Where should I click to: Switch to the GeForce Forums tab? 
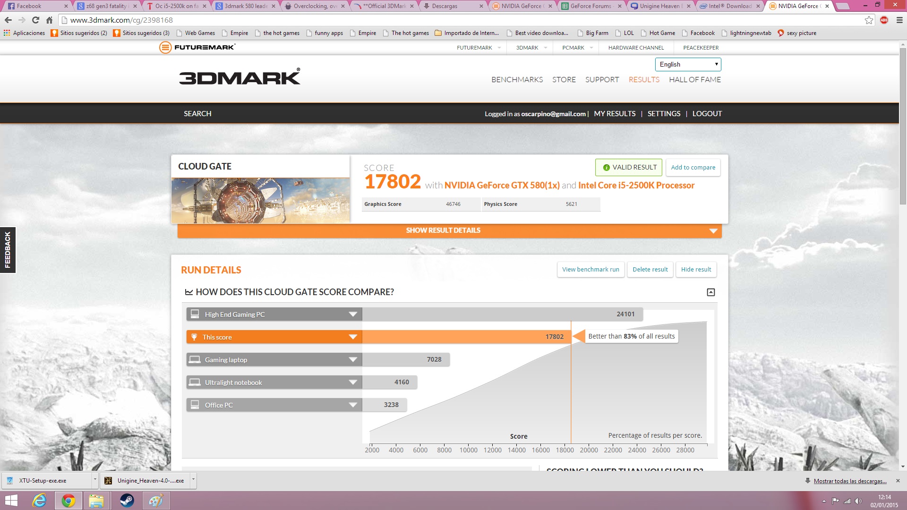pos(591,6)
